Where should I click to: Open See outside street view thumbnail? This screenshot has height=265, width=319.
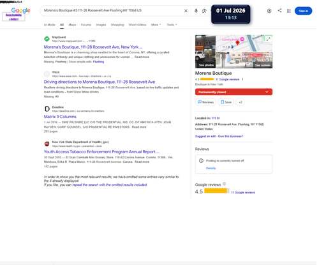244,60
